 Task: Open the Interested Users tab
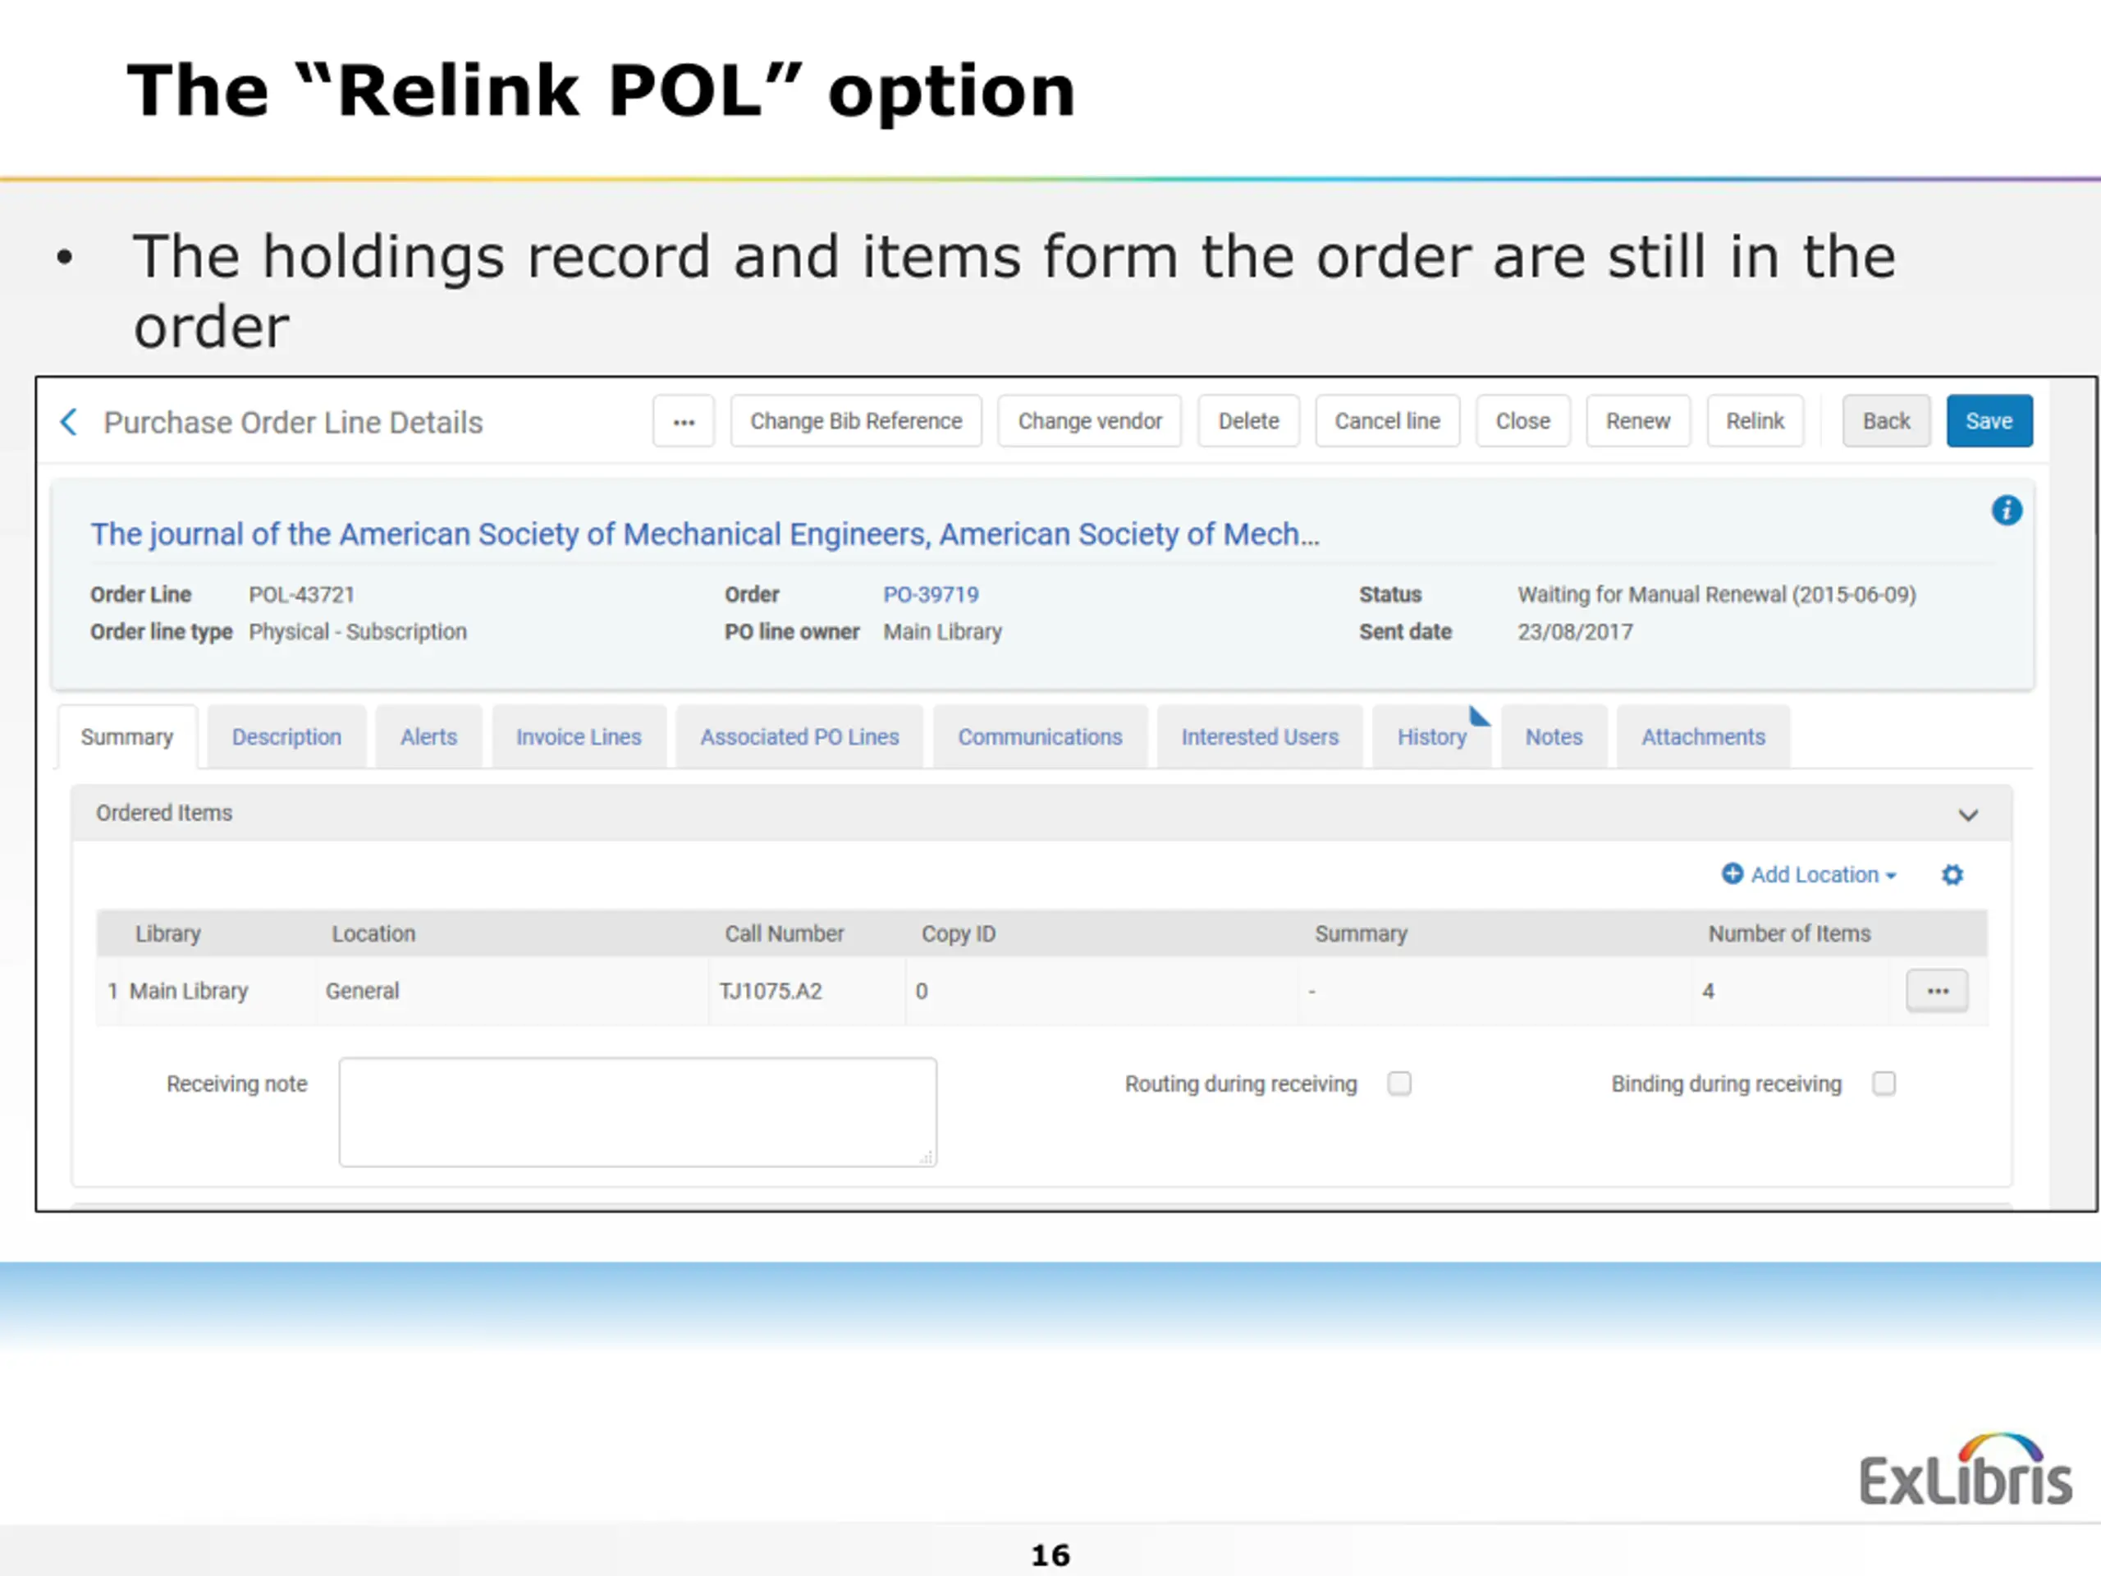(1260, 737)
